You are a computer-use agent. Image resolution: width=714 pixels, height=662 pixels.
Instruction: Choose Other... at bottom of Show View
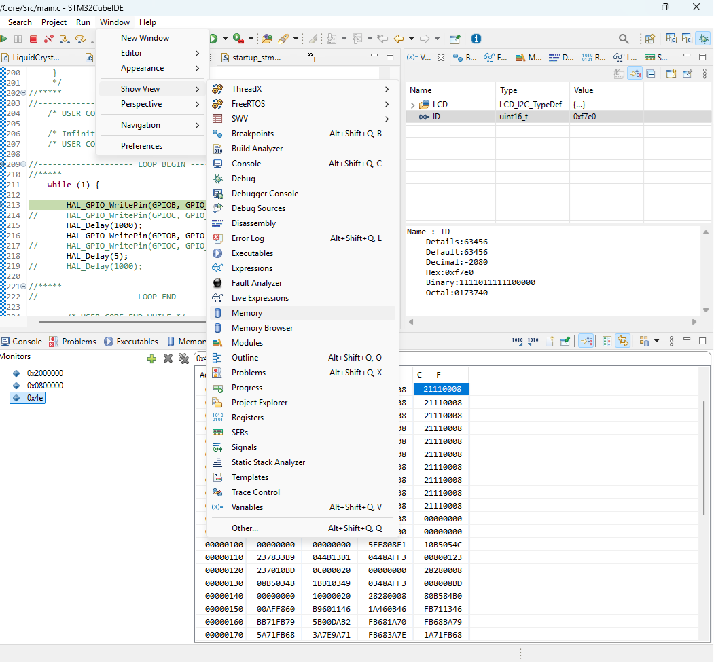coord(245,528)
